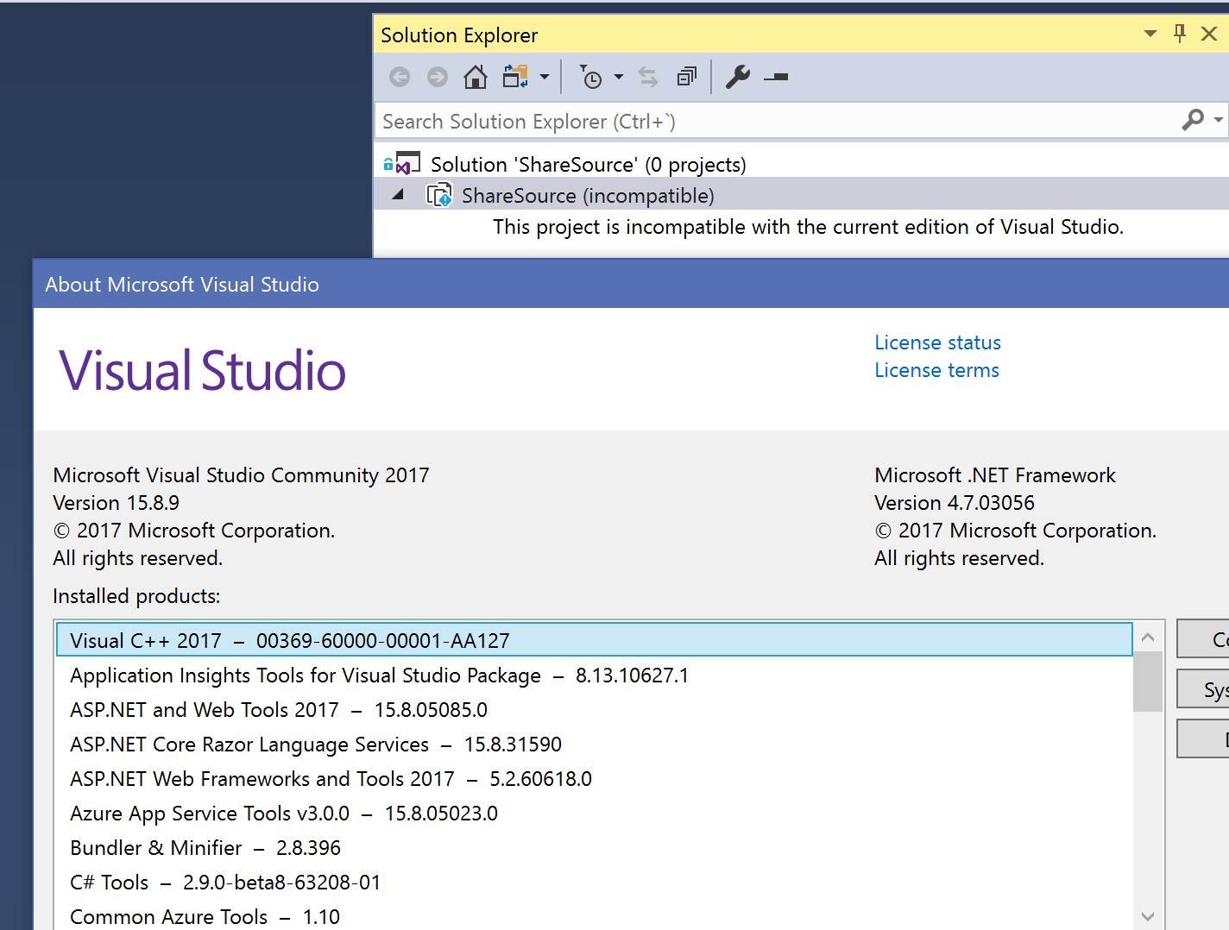This screenshot has width=1229, height=930.
Task: Collapse the ShareSource project node
Action: coord(398,194)
